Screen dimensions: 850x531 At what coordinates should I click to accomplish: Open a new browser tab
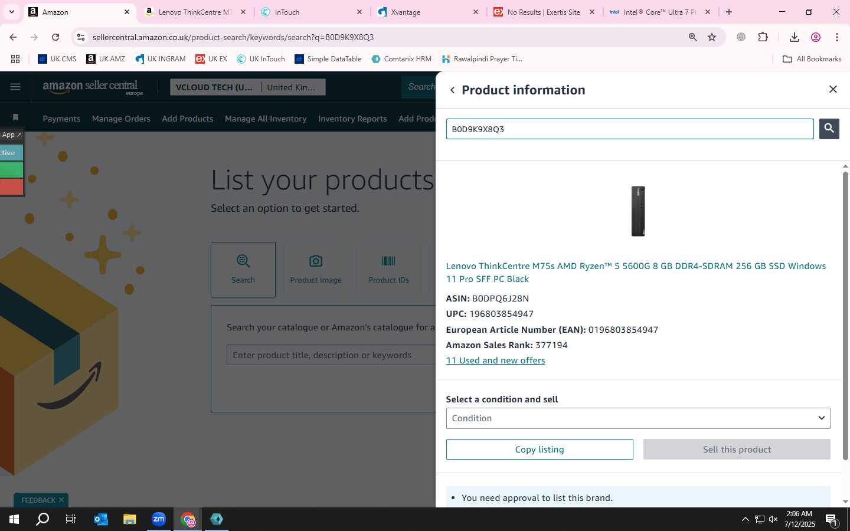[729, 12]
